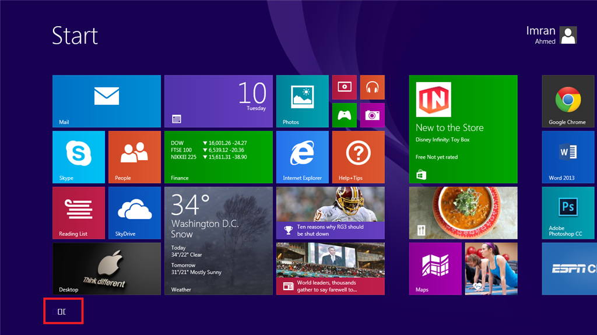Open the Maps tile

(x=435, y=269)
